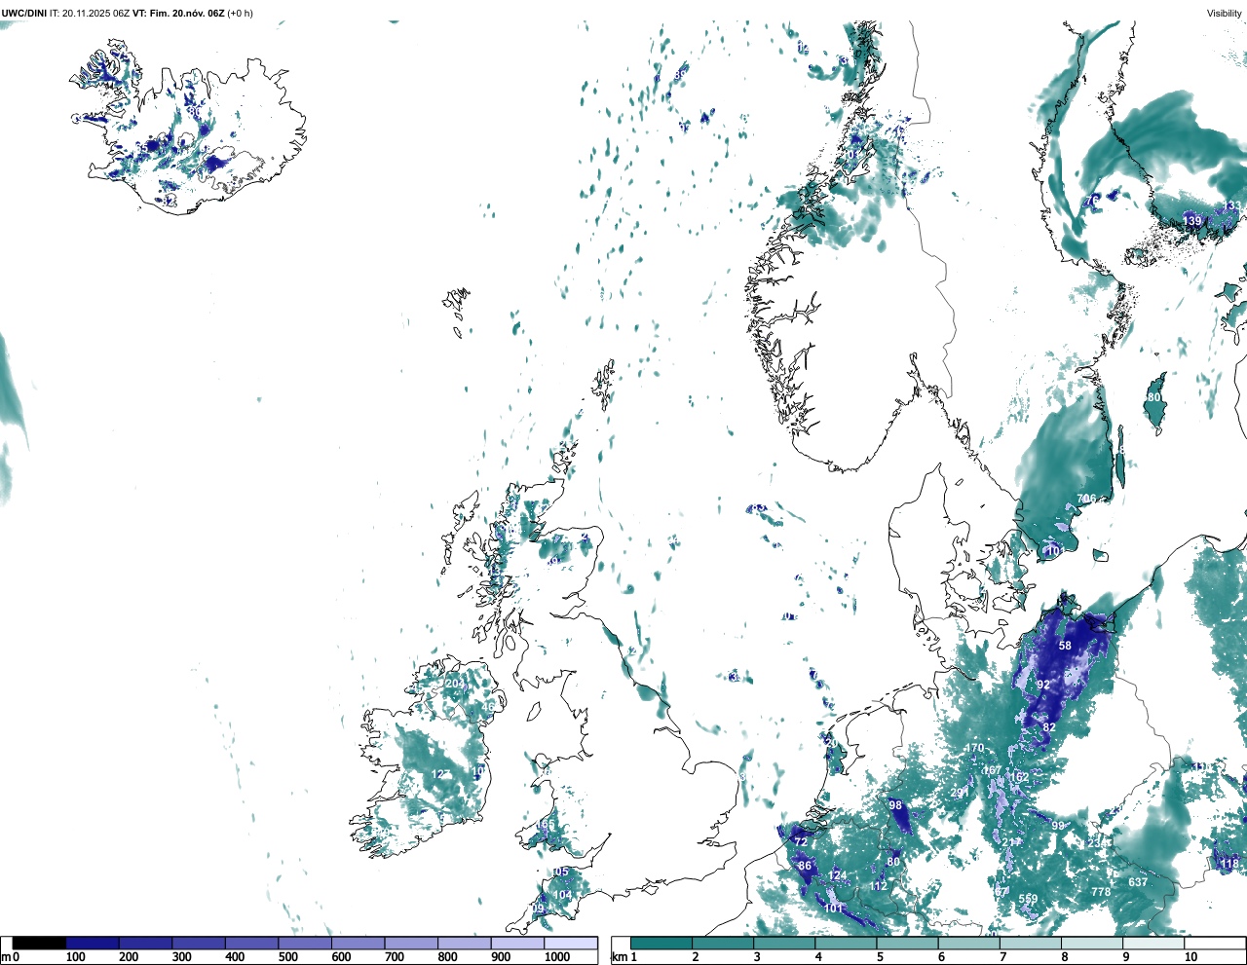Click the '637' visibility value on the map

coord(1138,882)
